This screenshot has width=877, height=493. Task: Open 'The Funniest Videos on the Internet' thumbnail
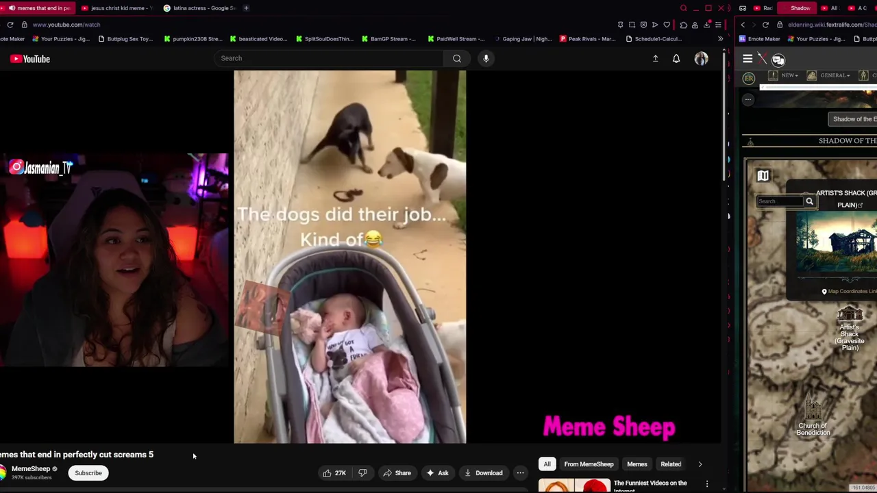point(574,485)
